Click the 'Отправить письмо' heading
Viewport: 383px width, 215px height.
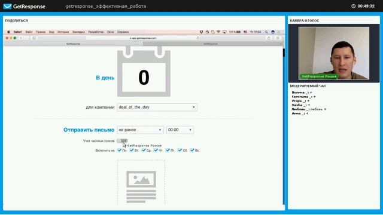(89, 130)
